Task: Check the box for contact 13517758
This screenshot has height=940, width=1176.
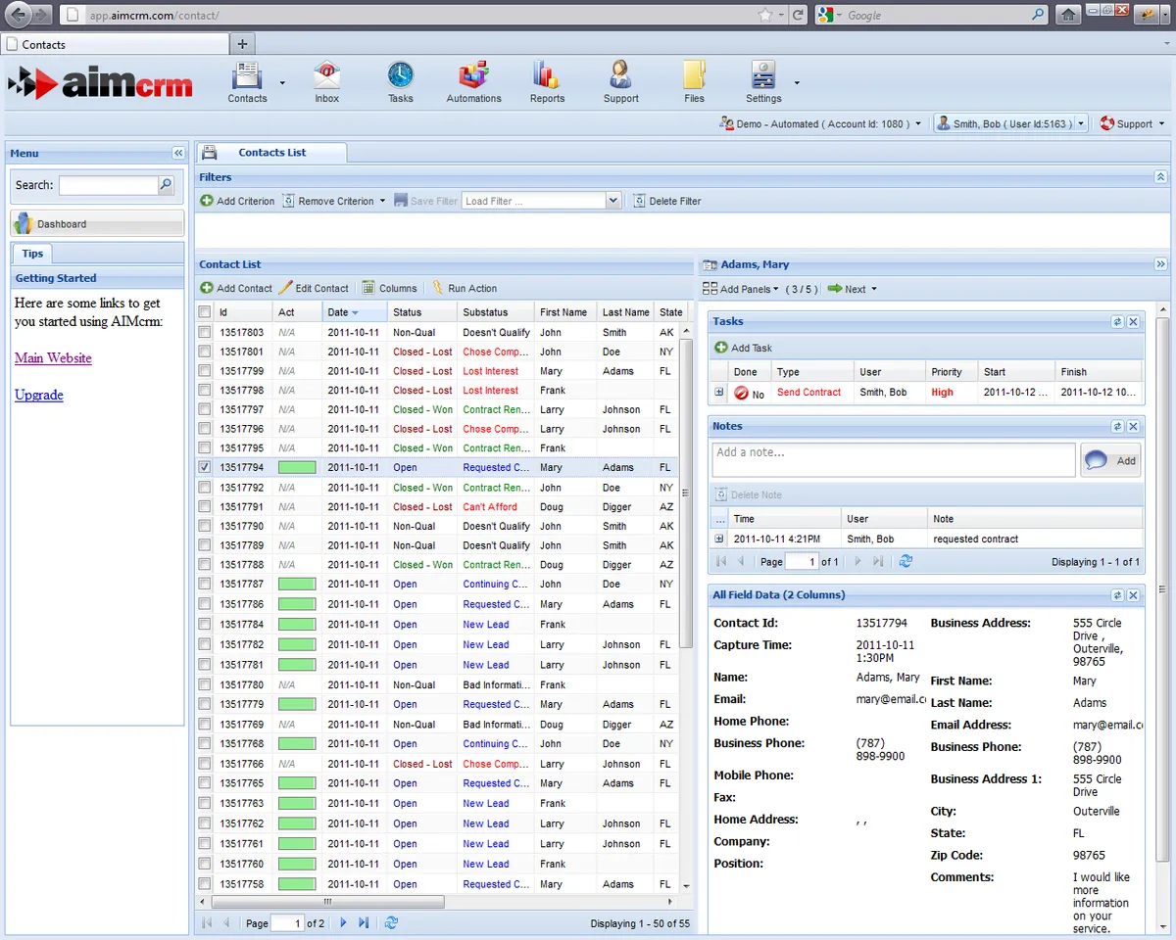Action: [x=204, y=884]
